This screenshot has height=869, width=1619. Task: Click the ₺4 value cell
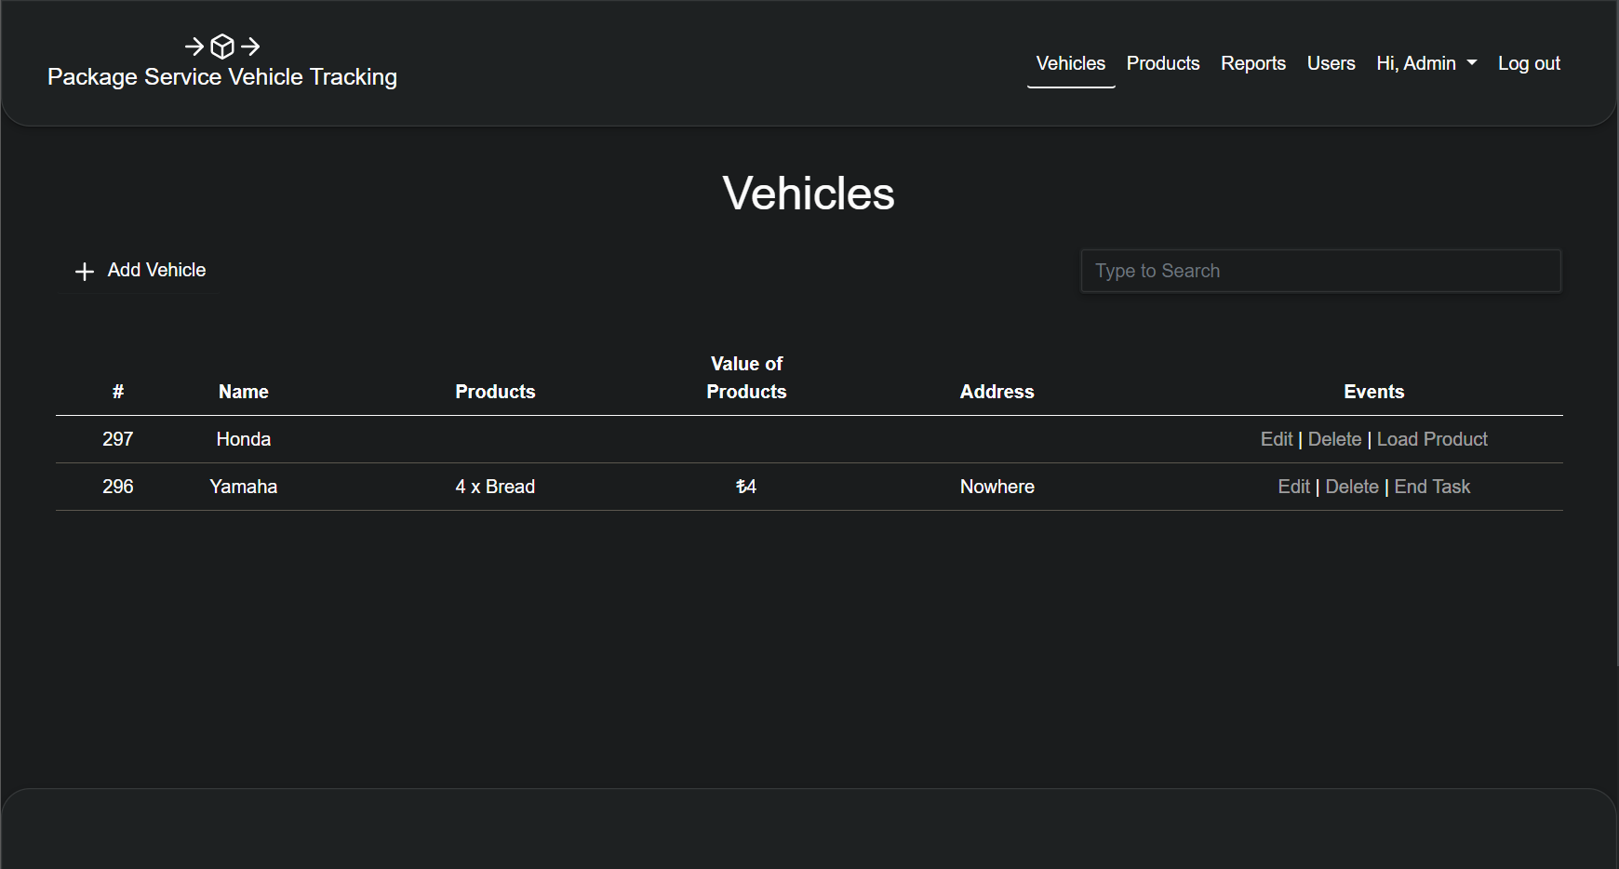coord(746,487)
